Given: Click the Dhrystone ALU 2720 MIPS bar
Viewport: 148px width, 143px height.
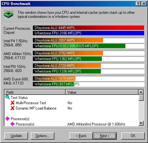Looking at the screenshot, I should click(67, 66).
